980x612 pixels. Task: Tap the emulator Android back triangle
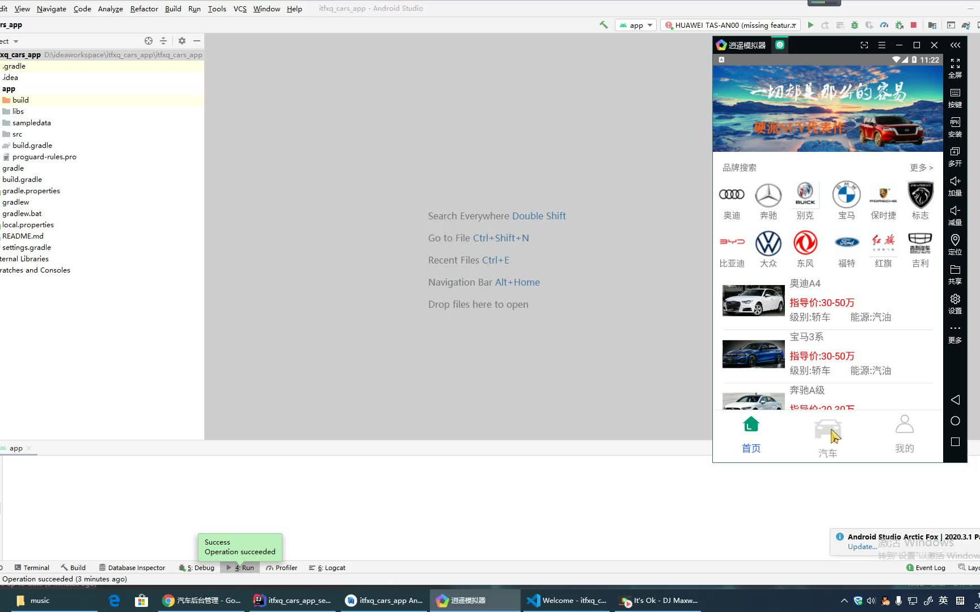pyautogui.click(x=955, y=400)
